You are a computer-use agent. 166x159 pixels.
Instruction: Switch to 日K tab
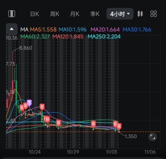[x=35, y=14]
